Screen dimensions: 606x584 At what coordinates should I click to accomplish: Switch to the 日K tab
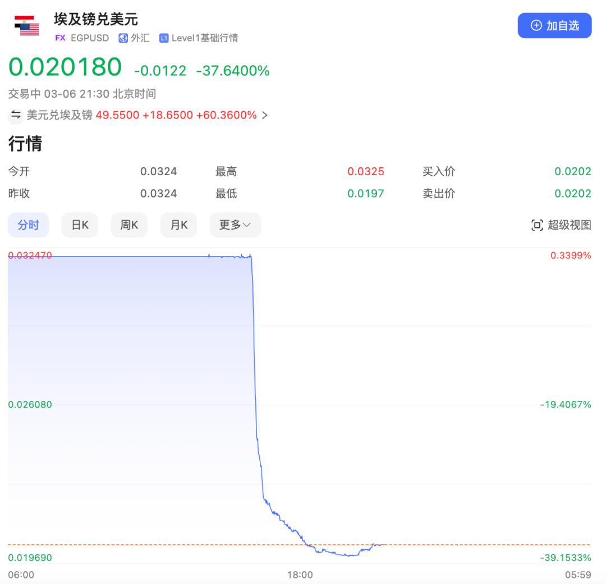(x=80, y=225)
